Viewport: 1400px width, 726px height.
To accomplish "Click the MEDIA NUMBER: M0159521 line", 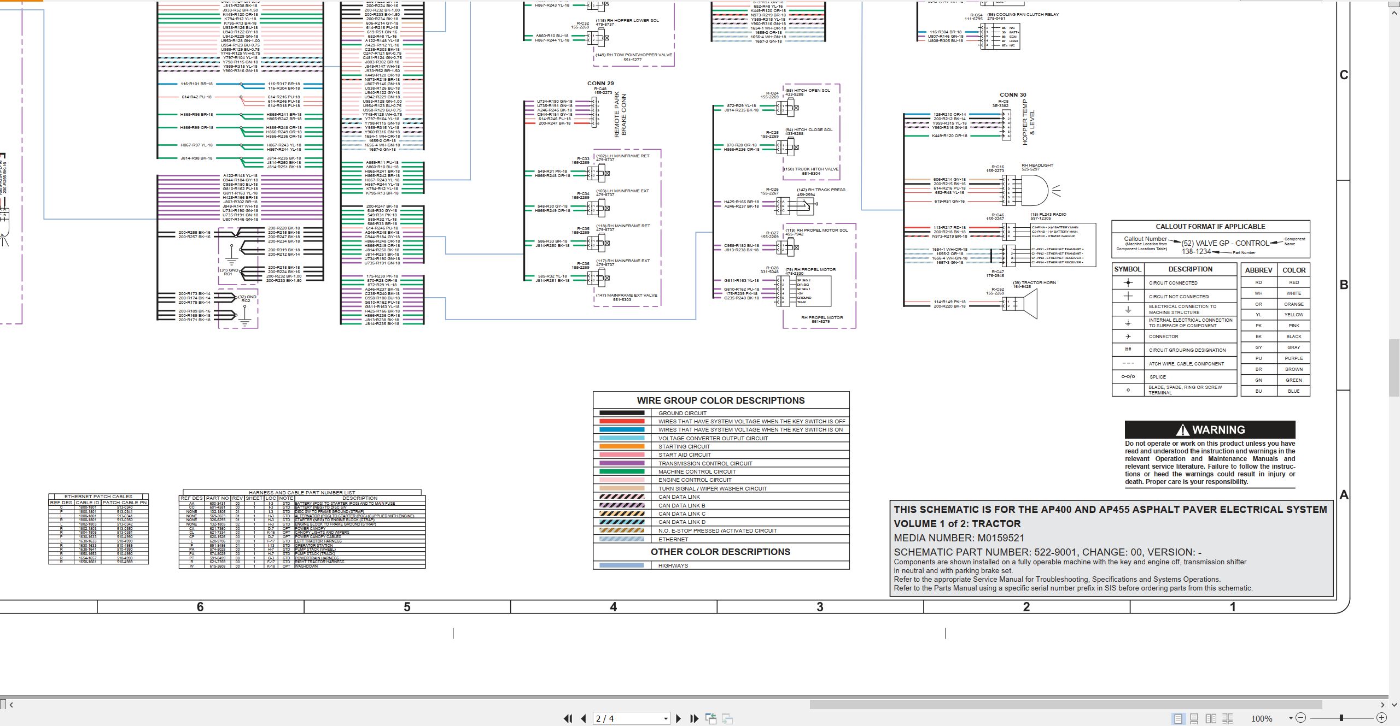I will pyautogui.click(x=959, y=538).
